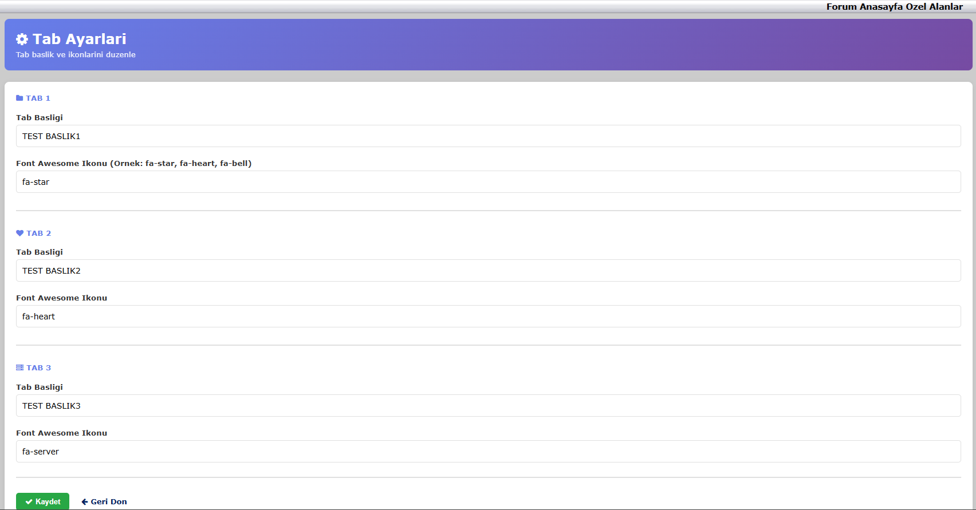
Task: Click the Tab Ayarlari page title
Action: (79, 39)
